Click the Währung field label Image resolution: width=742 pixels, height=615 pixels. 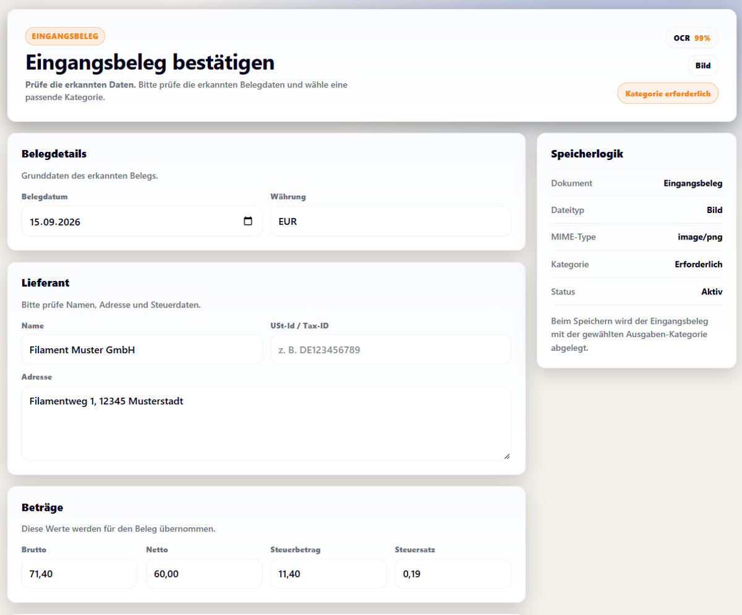(288, 197)
